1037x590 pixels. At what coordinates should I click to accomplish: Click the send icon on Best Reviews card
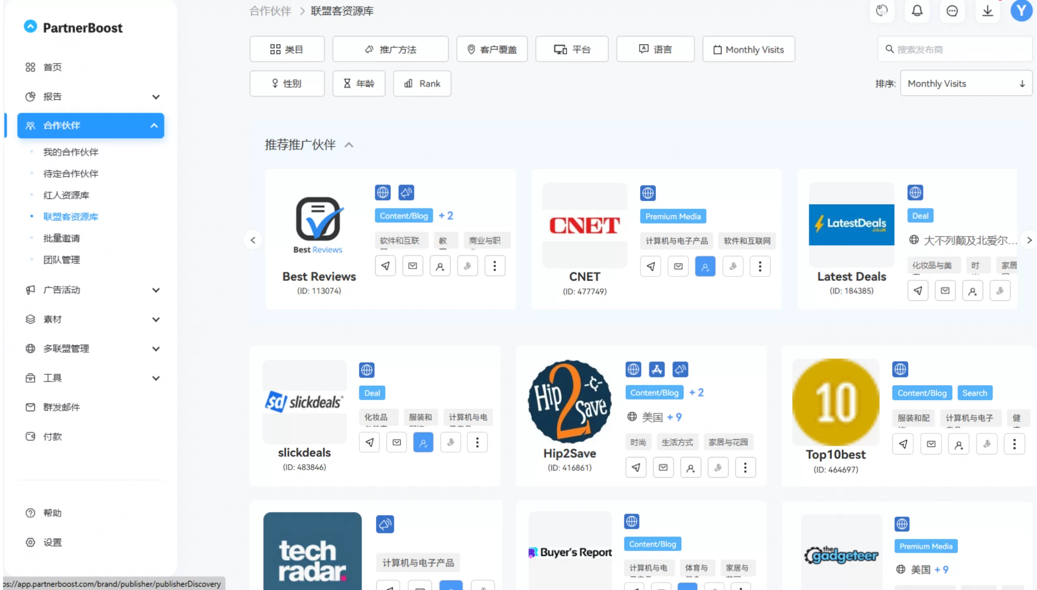pyautogui.click(x=385, y=266)
